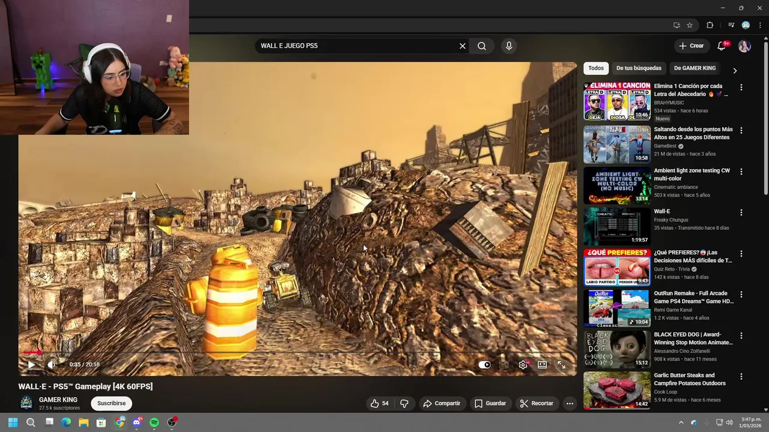Open options for Saltando desde video
This screenshot has height=432, width=769.
point(741,130)
